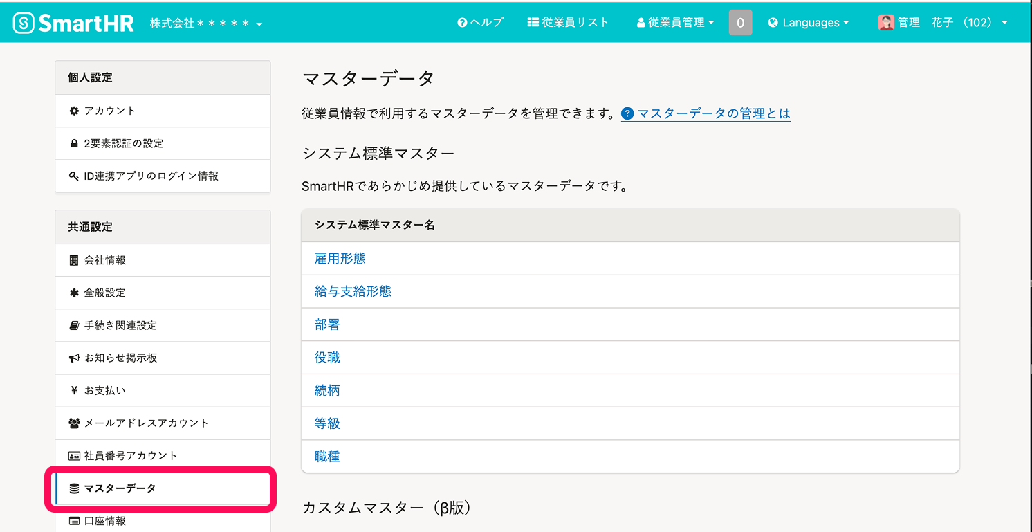
Task: Open the 従業員管理 dropdown menu
Action: coord(675,23)
